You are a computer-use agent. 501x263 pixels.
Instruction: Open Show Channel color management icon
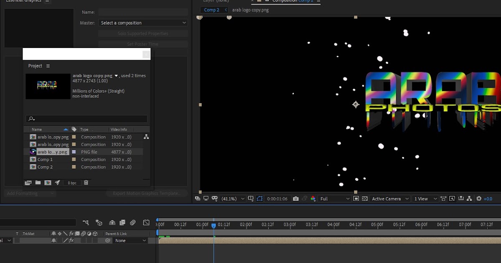click(313, 199)
